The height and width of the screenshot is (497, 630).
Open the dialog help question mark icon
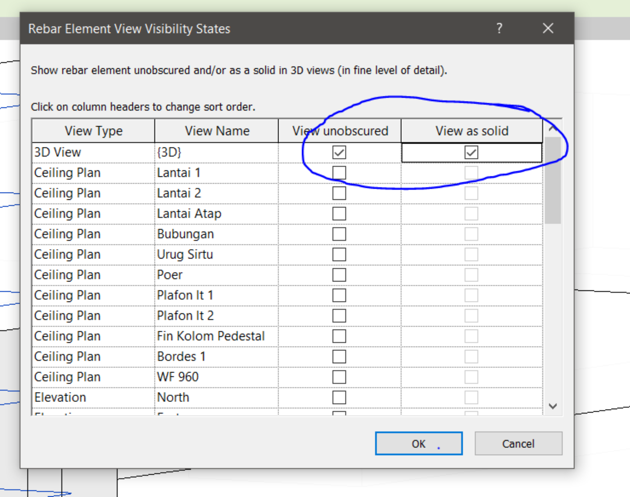[499, 29]
